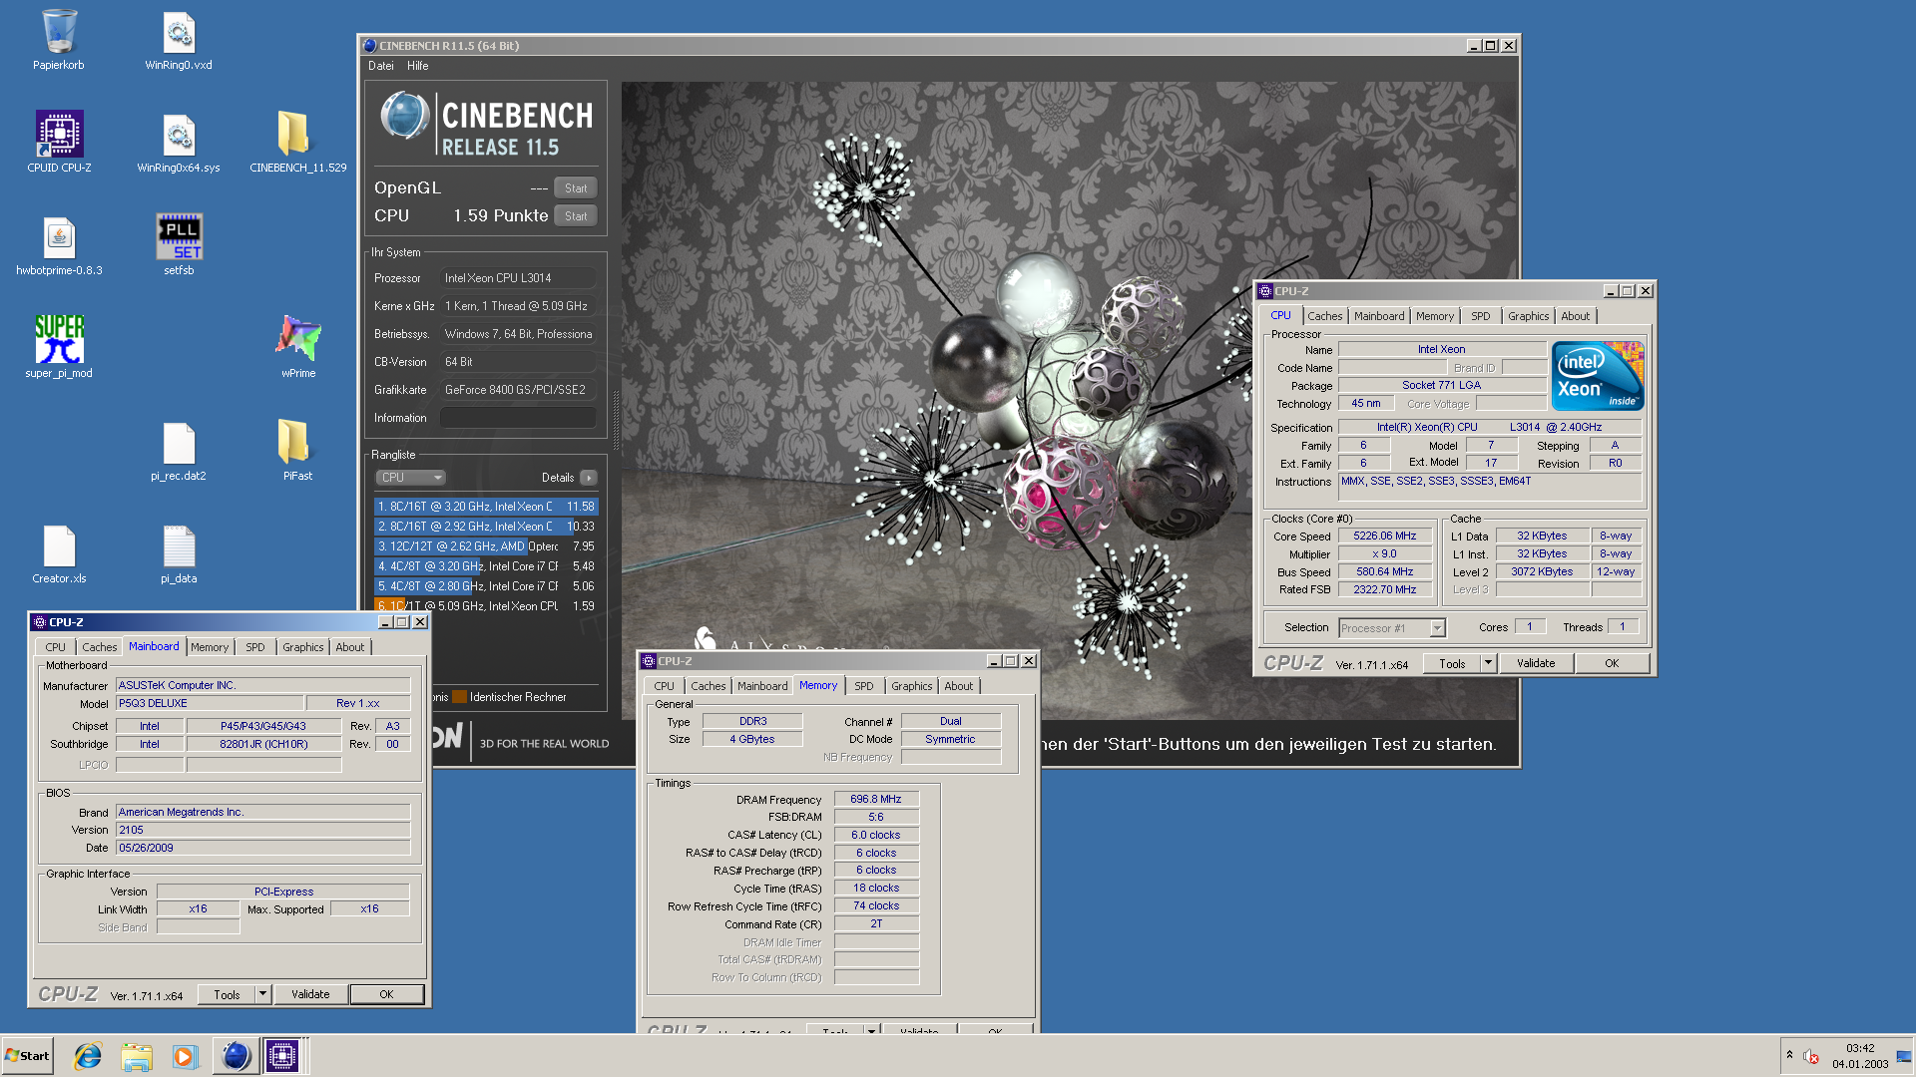Viewport: 1916px width, 1077px height.
Task: Open SPD tab in left CPU-Z window
Action: click(x=255, y=647)
